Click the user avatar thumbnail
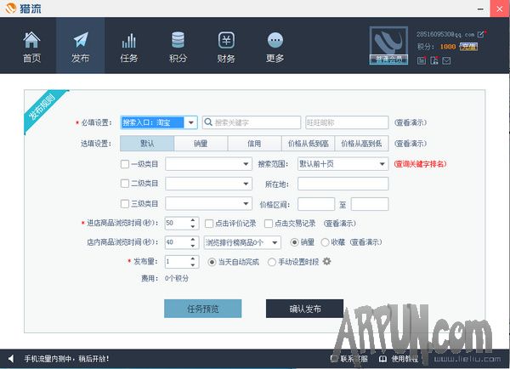The image size is (510, 369). [390, 43]
